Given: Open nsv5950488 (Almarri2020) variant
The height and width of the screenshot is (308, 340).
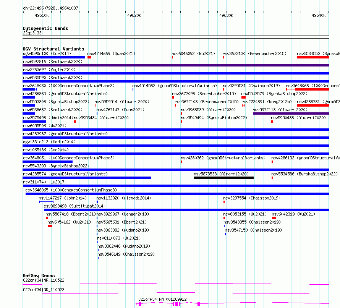Looking at the screenshot, I should point(299,118).
